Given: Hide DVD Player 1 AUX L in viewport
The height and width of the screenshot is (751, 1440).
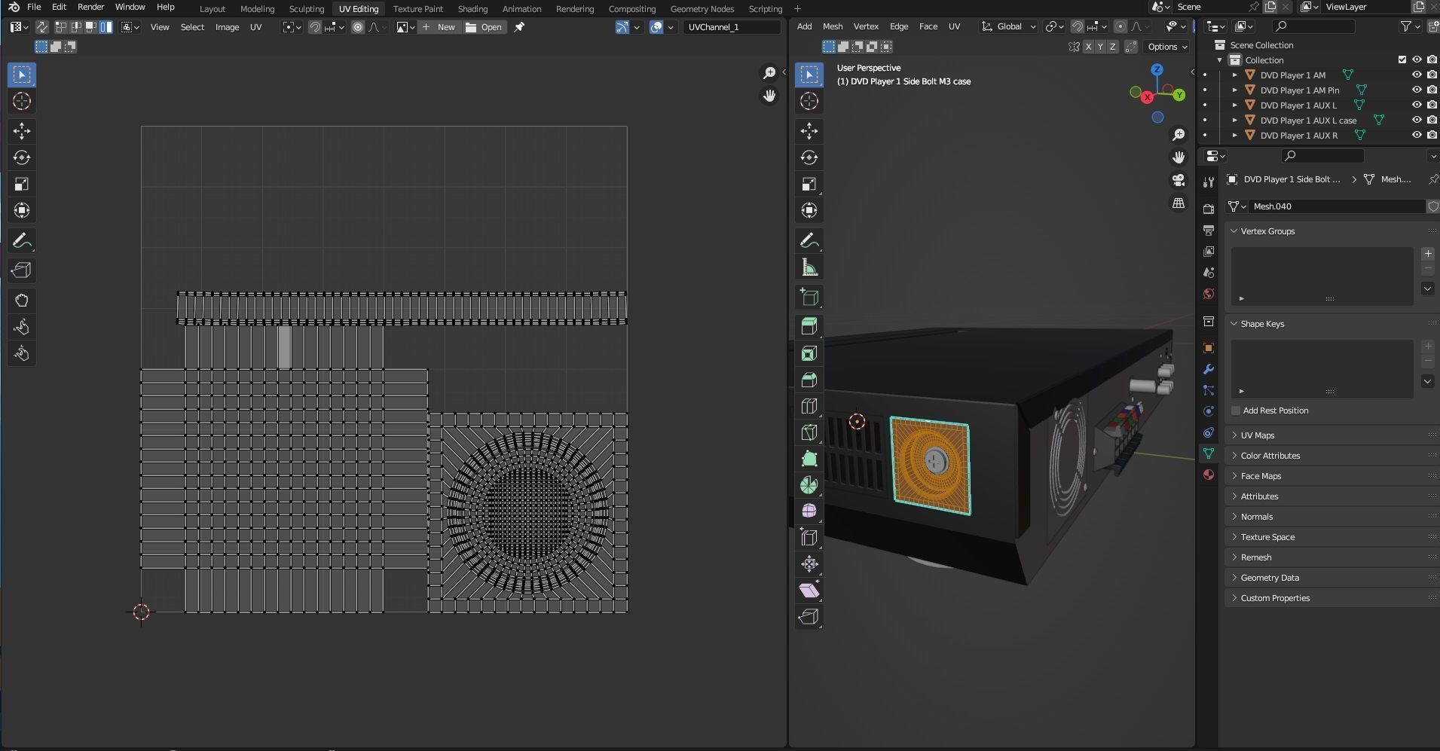Looking at the screenshot, I should pyautogui.click(x=1417, y=105).
